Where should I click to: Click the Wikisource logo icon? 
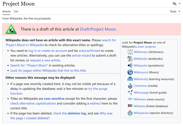coord(130,72)
